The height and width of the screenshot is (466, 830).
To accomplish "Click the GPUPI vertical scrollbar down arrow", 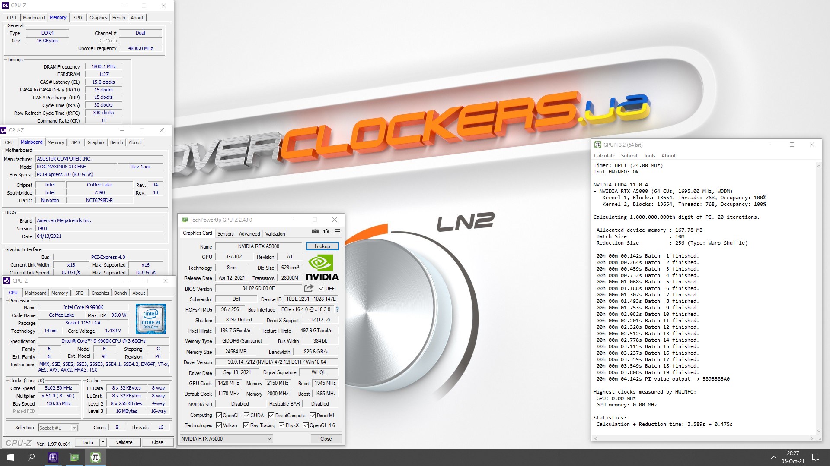I will click(x=818, y=431).
